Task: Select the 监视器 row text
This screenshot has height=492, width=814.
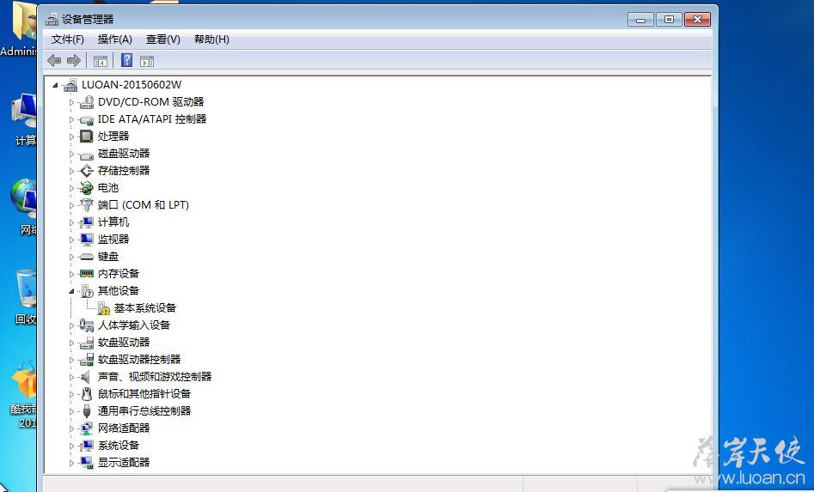Action: click(x=113, y=240)
